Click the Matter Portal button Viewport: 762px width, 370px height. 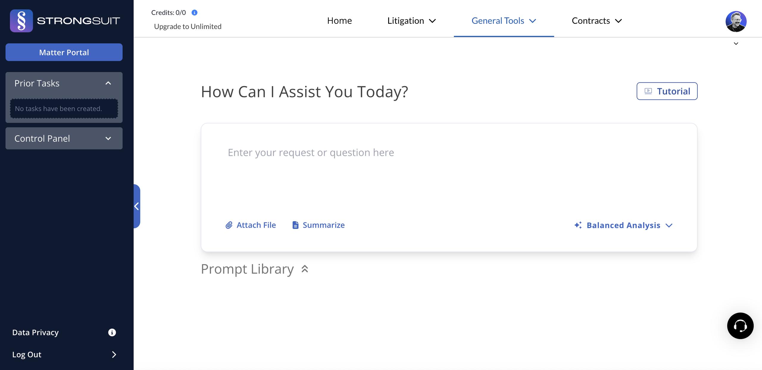64,52
